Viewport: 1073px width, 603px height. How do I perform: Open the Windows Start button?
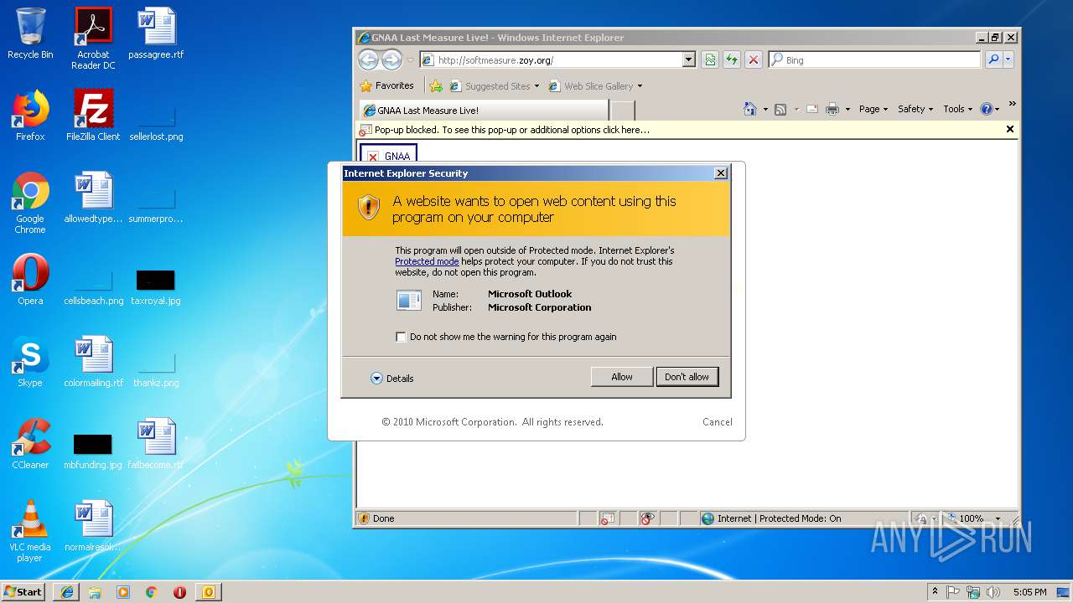coord(23,591)
